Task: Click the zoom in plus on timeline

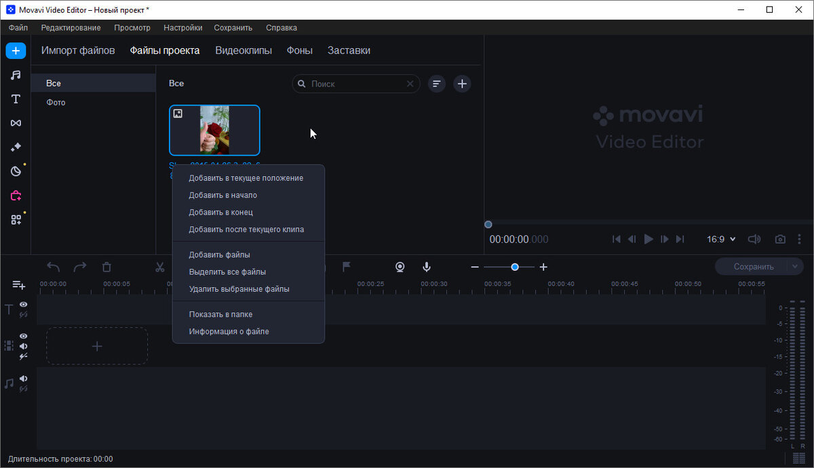Action: tap(543, 267)
